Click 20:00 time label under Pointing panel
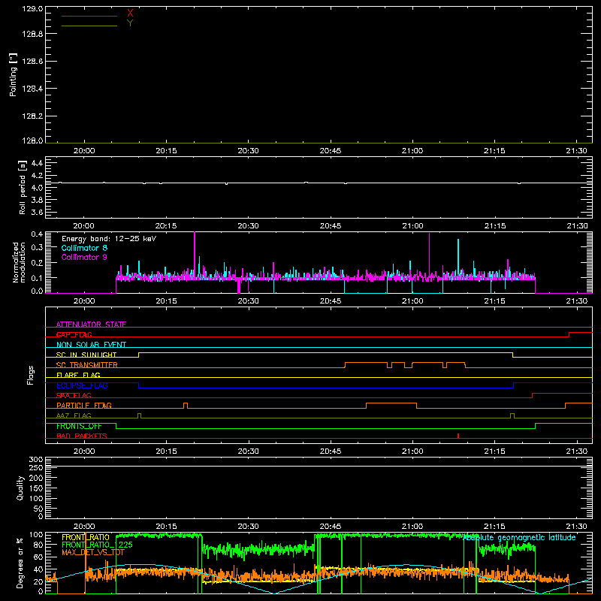This screenshot has width=601, height=601. click(x=84, y=151)
